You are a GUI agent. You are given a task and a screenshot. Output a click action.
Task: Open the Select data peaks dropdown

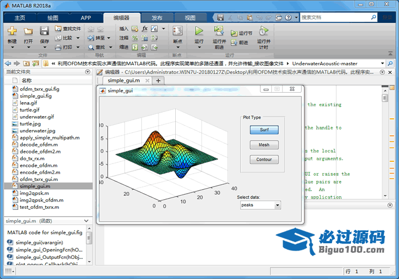(277, 205)
